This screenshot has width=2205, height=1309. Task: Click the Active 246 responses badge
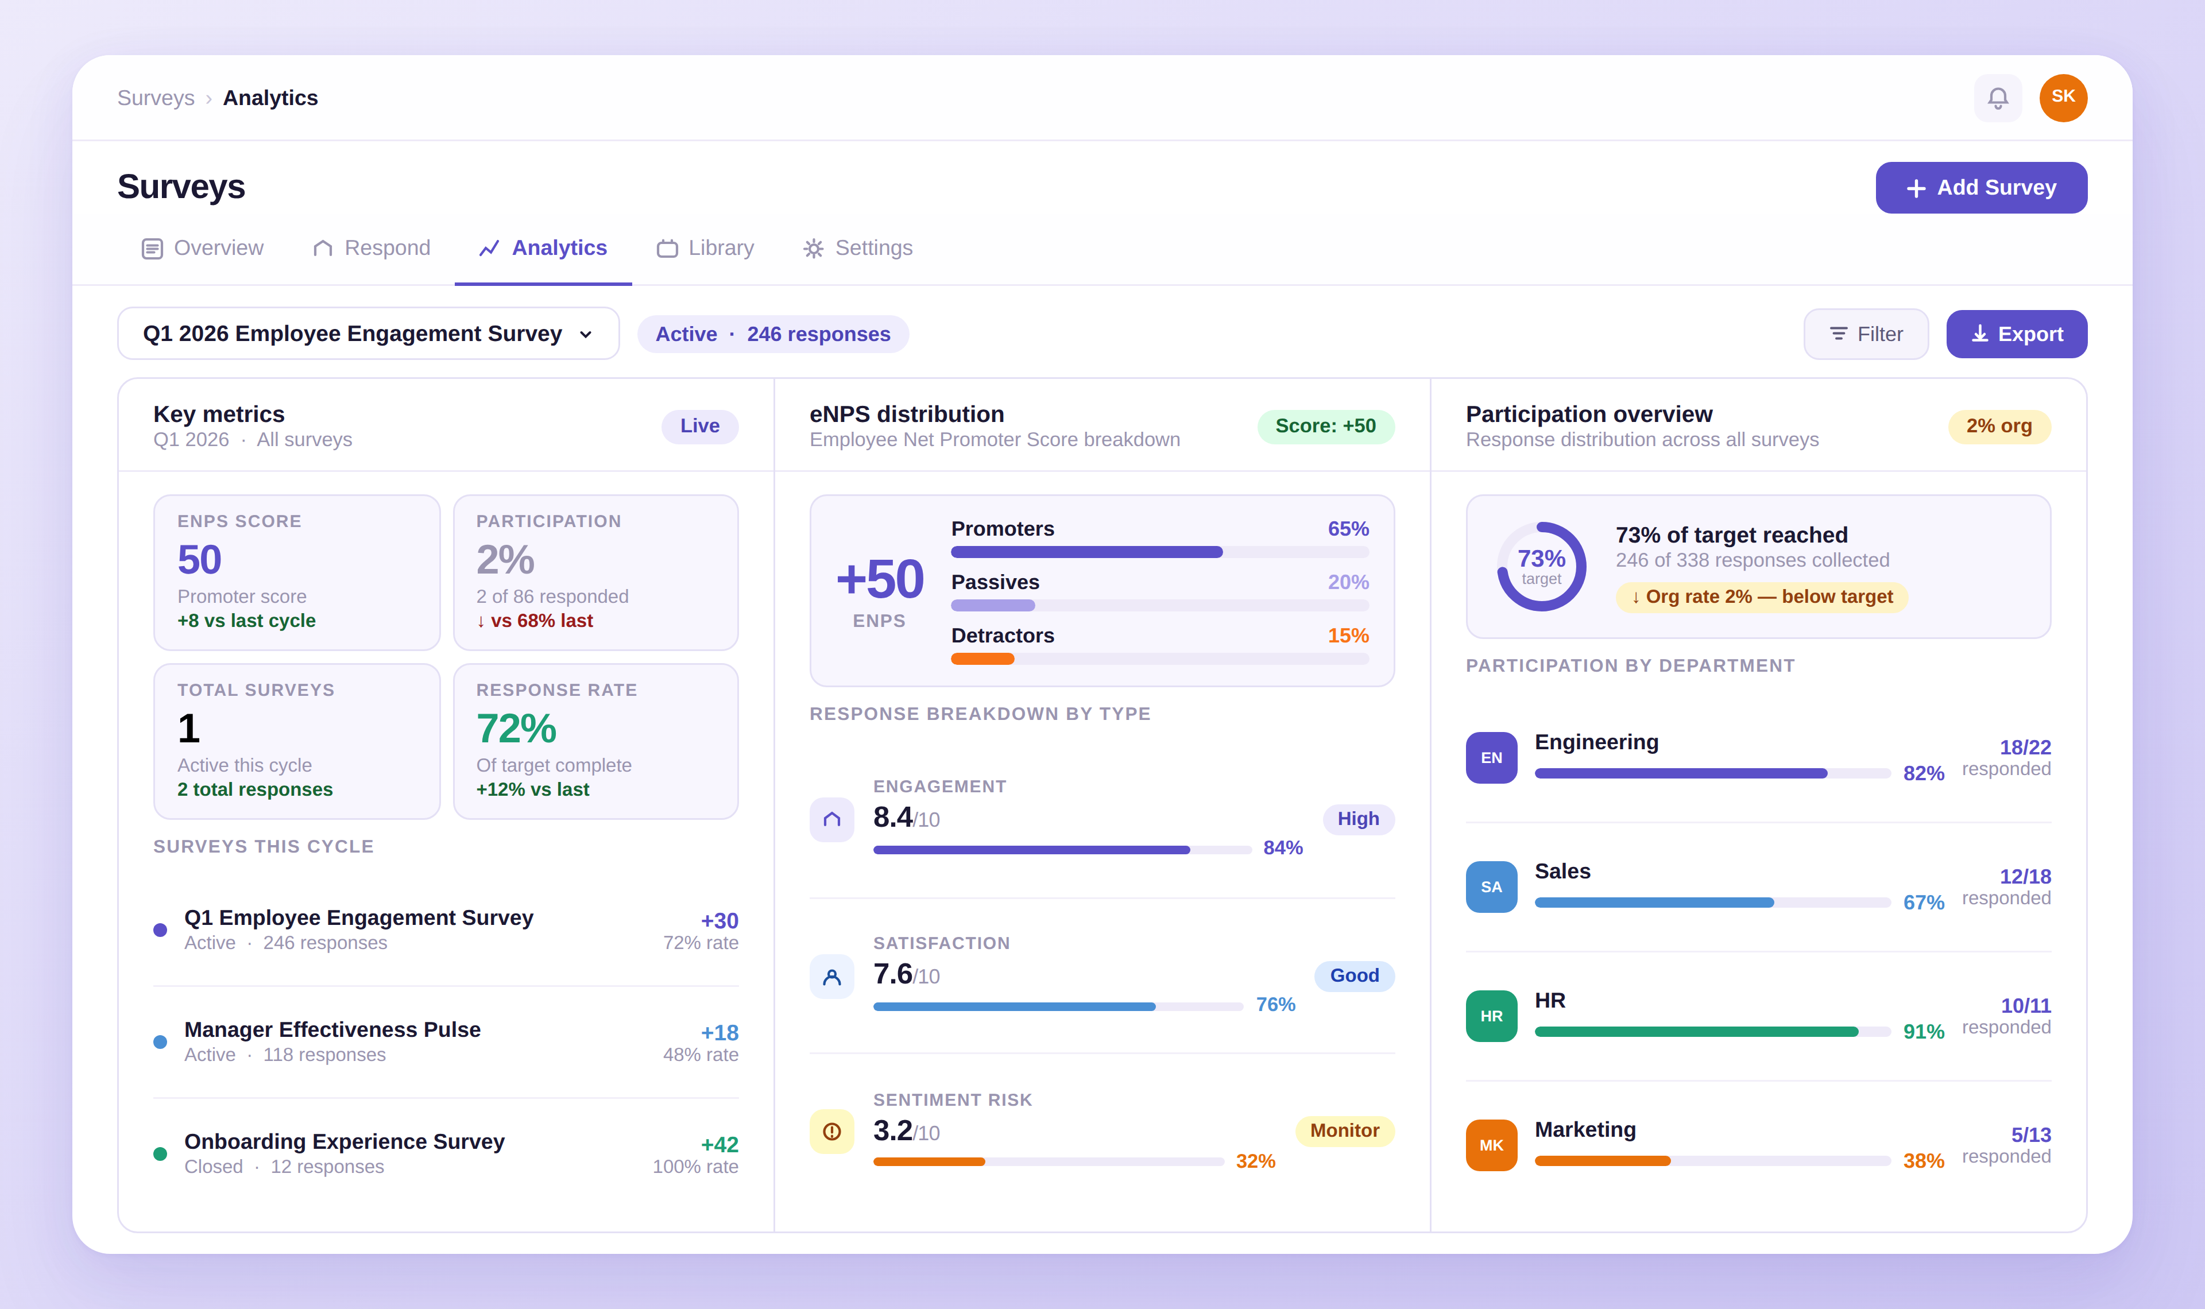[x=773, y=334]
